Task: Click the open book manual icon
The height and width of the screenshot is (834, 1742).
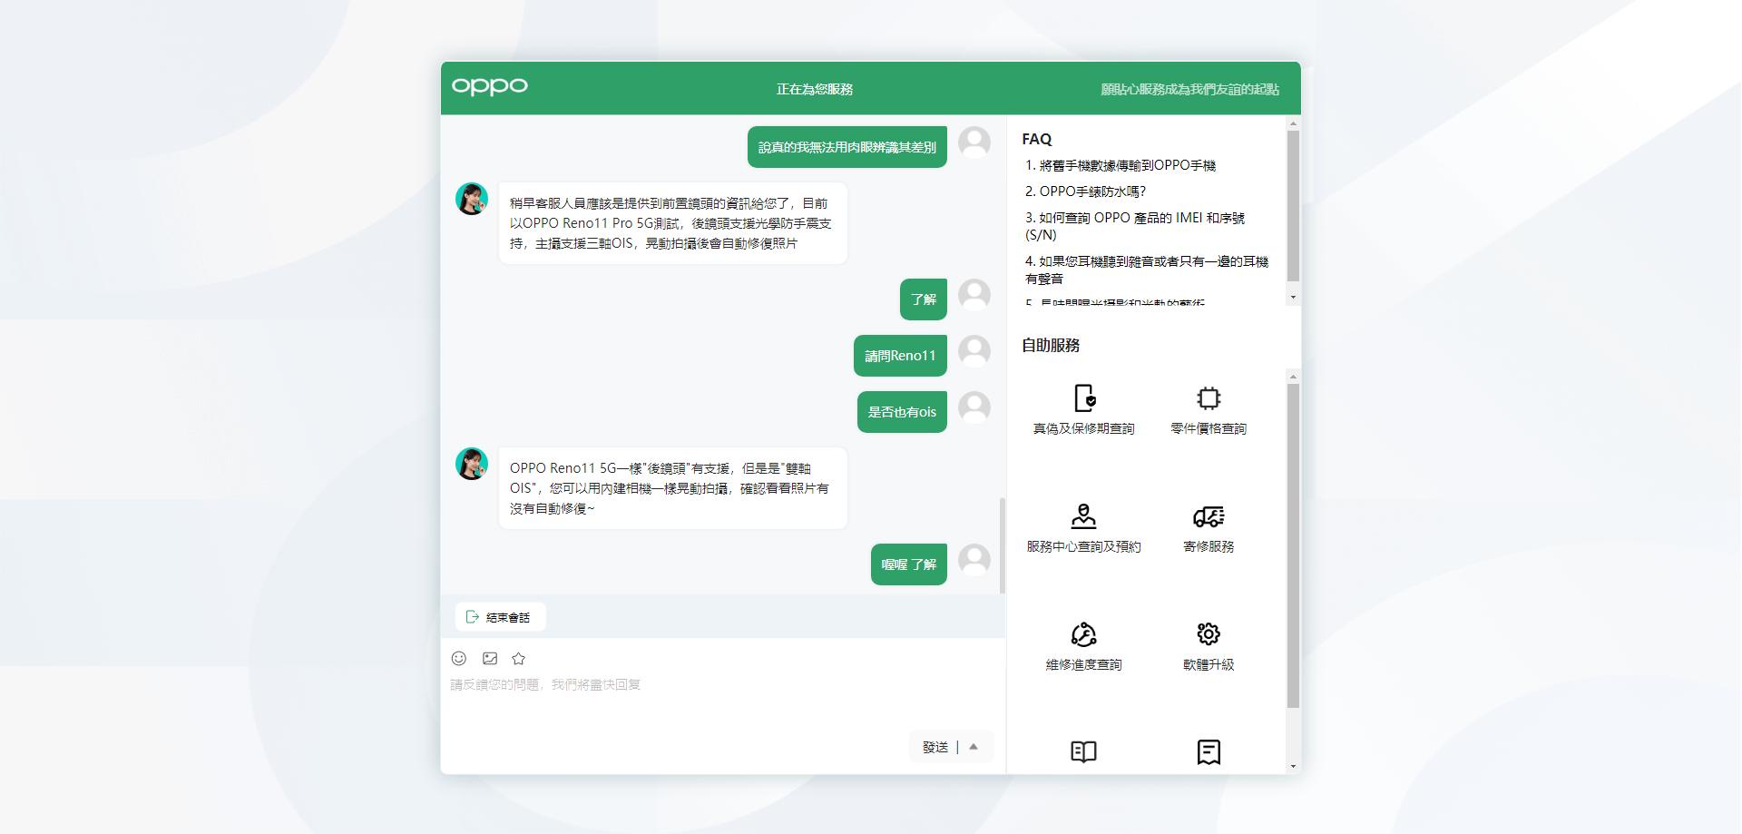Action: pos(1083,751)
